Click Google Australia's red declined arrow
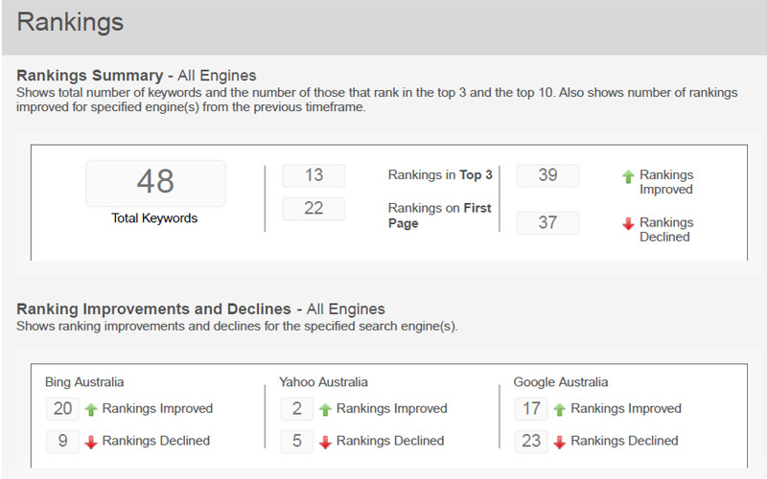 [559, 442]
